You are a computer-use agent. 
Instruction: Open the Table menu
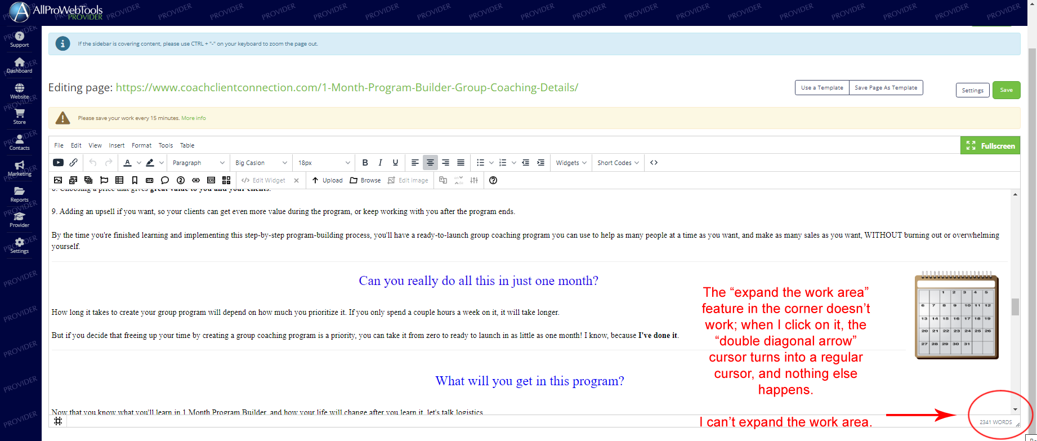187,145
